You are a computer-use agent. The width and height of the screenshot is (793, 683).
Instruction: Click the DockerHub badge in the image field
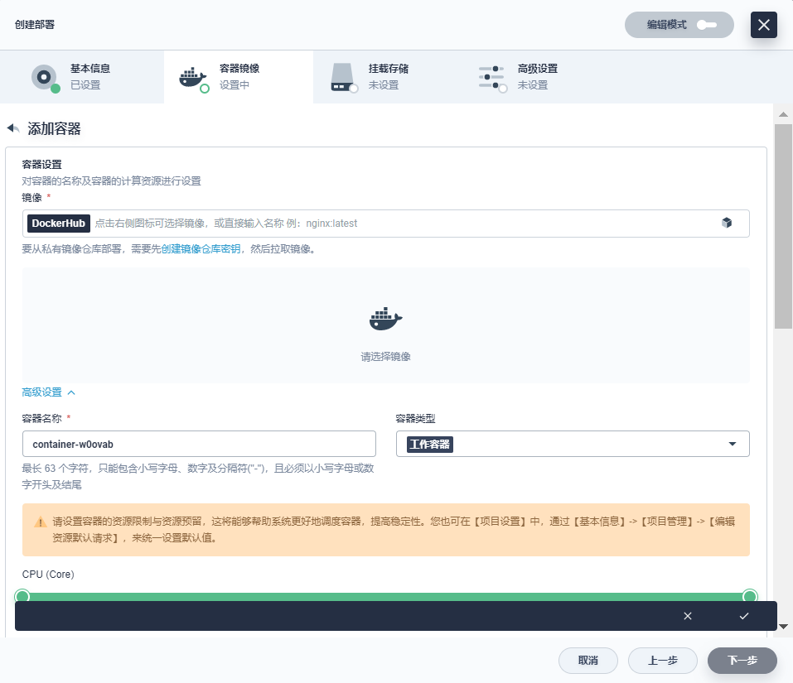pos(58,223)
